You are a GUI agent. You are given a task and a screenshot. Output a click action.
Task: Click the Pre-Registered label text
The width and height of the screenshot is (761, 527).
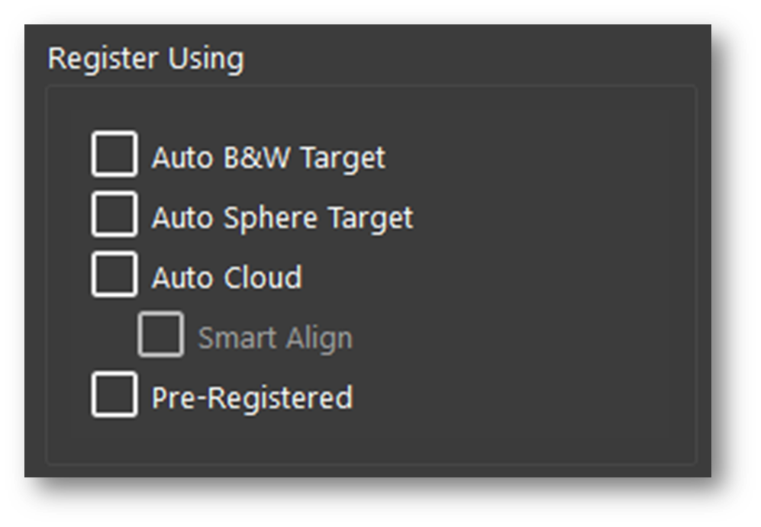(x=252, y=397)
